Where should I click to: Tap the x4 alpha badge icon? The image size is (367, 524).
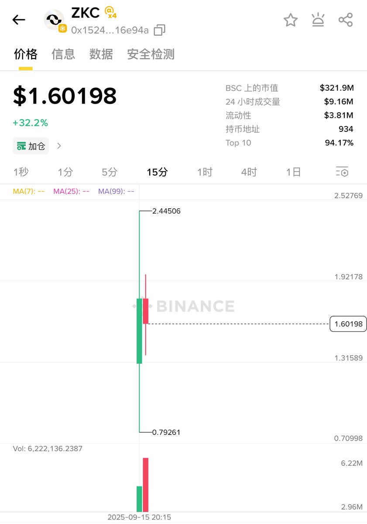coord(111,12)
